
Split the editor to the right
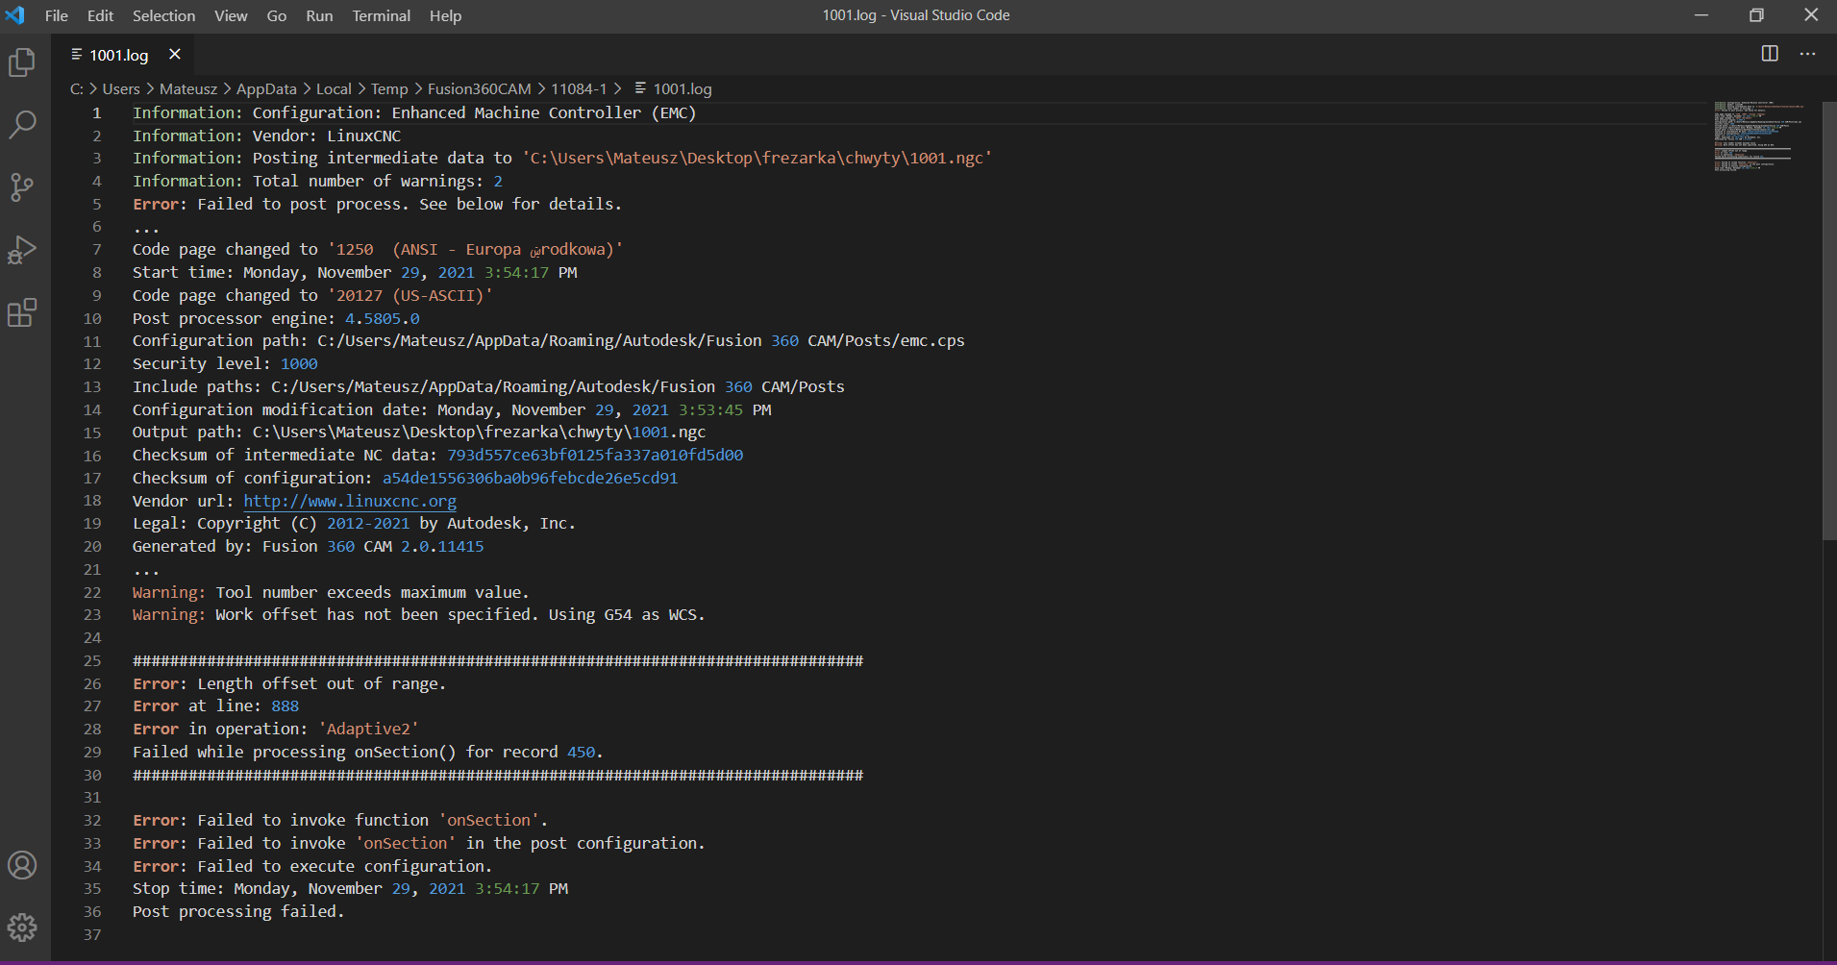[1770, 54]
